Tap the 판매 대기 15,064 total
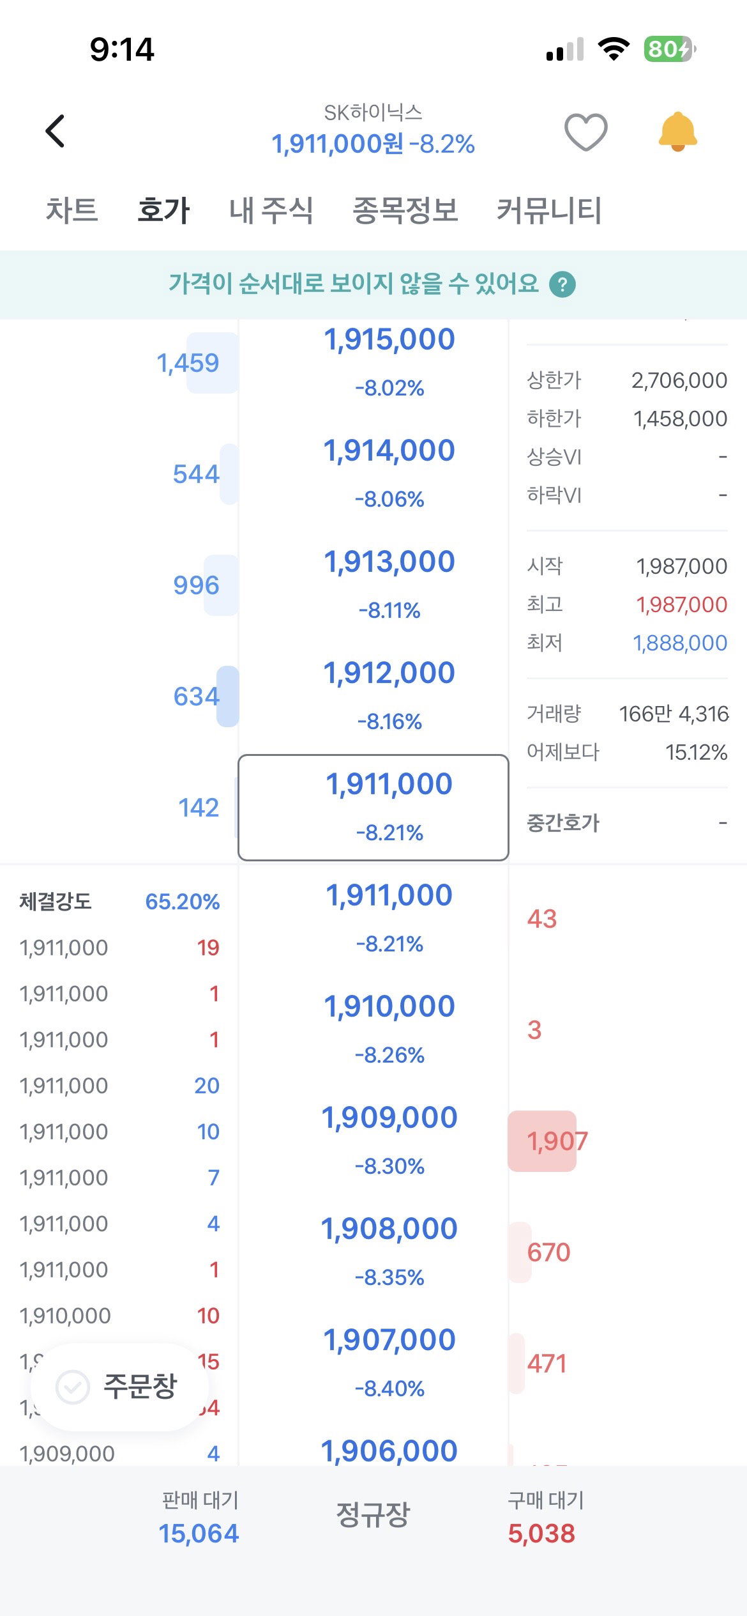This screenshot has width=747, height=1616. [199, 1517]
